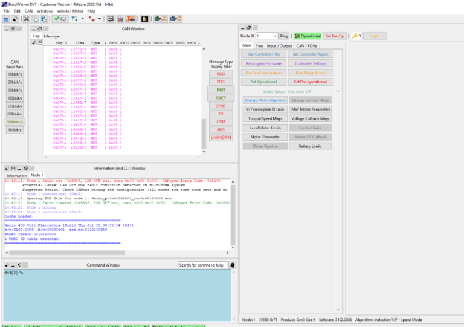Open the network nodes toolbar dropdown arrow
Viewport: 464px width, 327px height.
83,19
